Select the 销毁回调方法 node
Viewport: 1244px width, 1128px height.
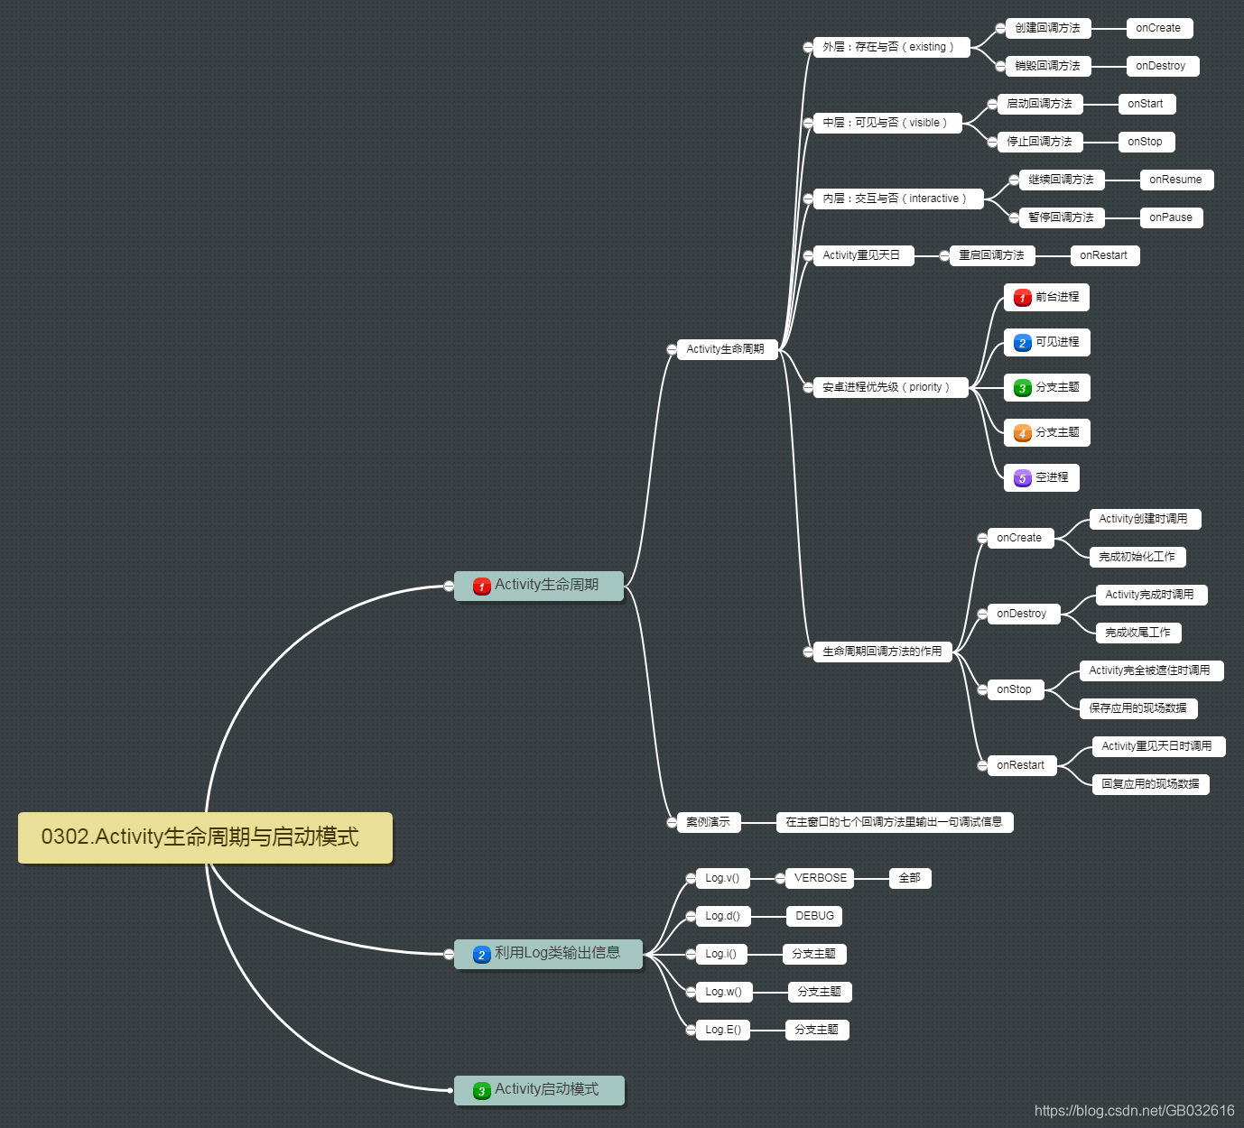coord(1048,66)
